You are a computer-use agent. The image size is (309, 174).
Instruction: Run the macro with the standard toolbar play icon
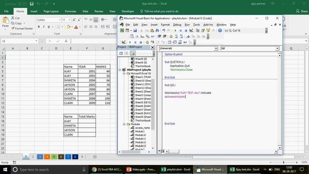click(x=175, y=30)
